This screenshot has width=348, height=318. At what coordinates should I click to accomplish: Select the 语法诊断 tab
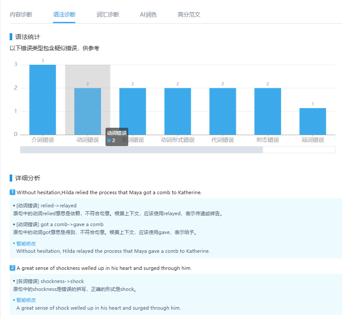click(64, 14)
